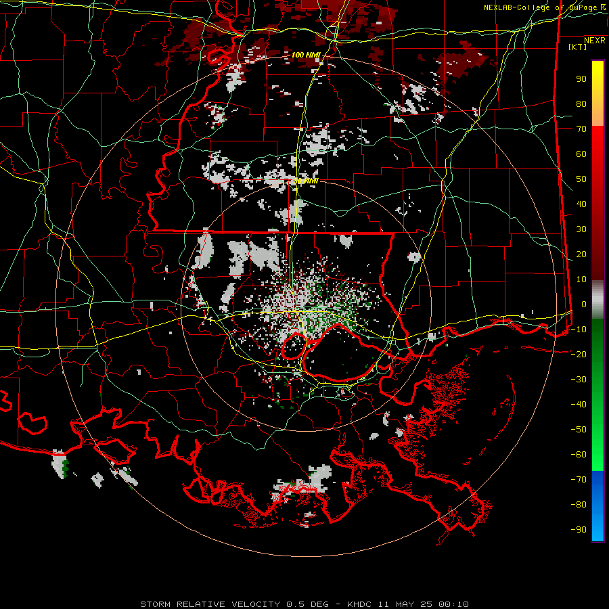Click the NEXR label above the scale
The width and height of the screenshot is (609, 609).
tap(594, 41)
